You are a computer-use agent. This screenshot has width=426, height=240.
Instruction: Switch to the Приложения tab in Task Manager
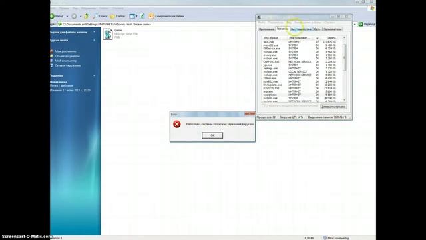coord(266,29)
